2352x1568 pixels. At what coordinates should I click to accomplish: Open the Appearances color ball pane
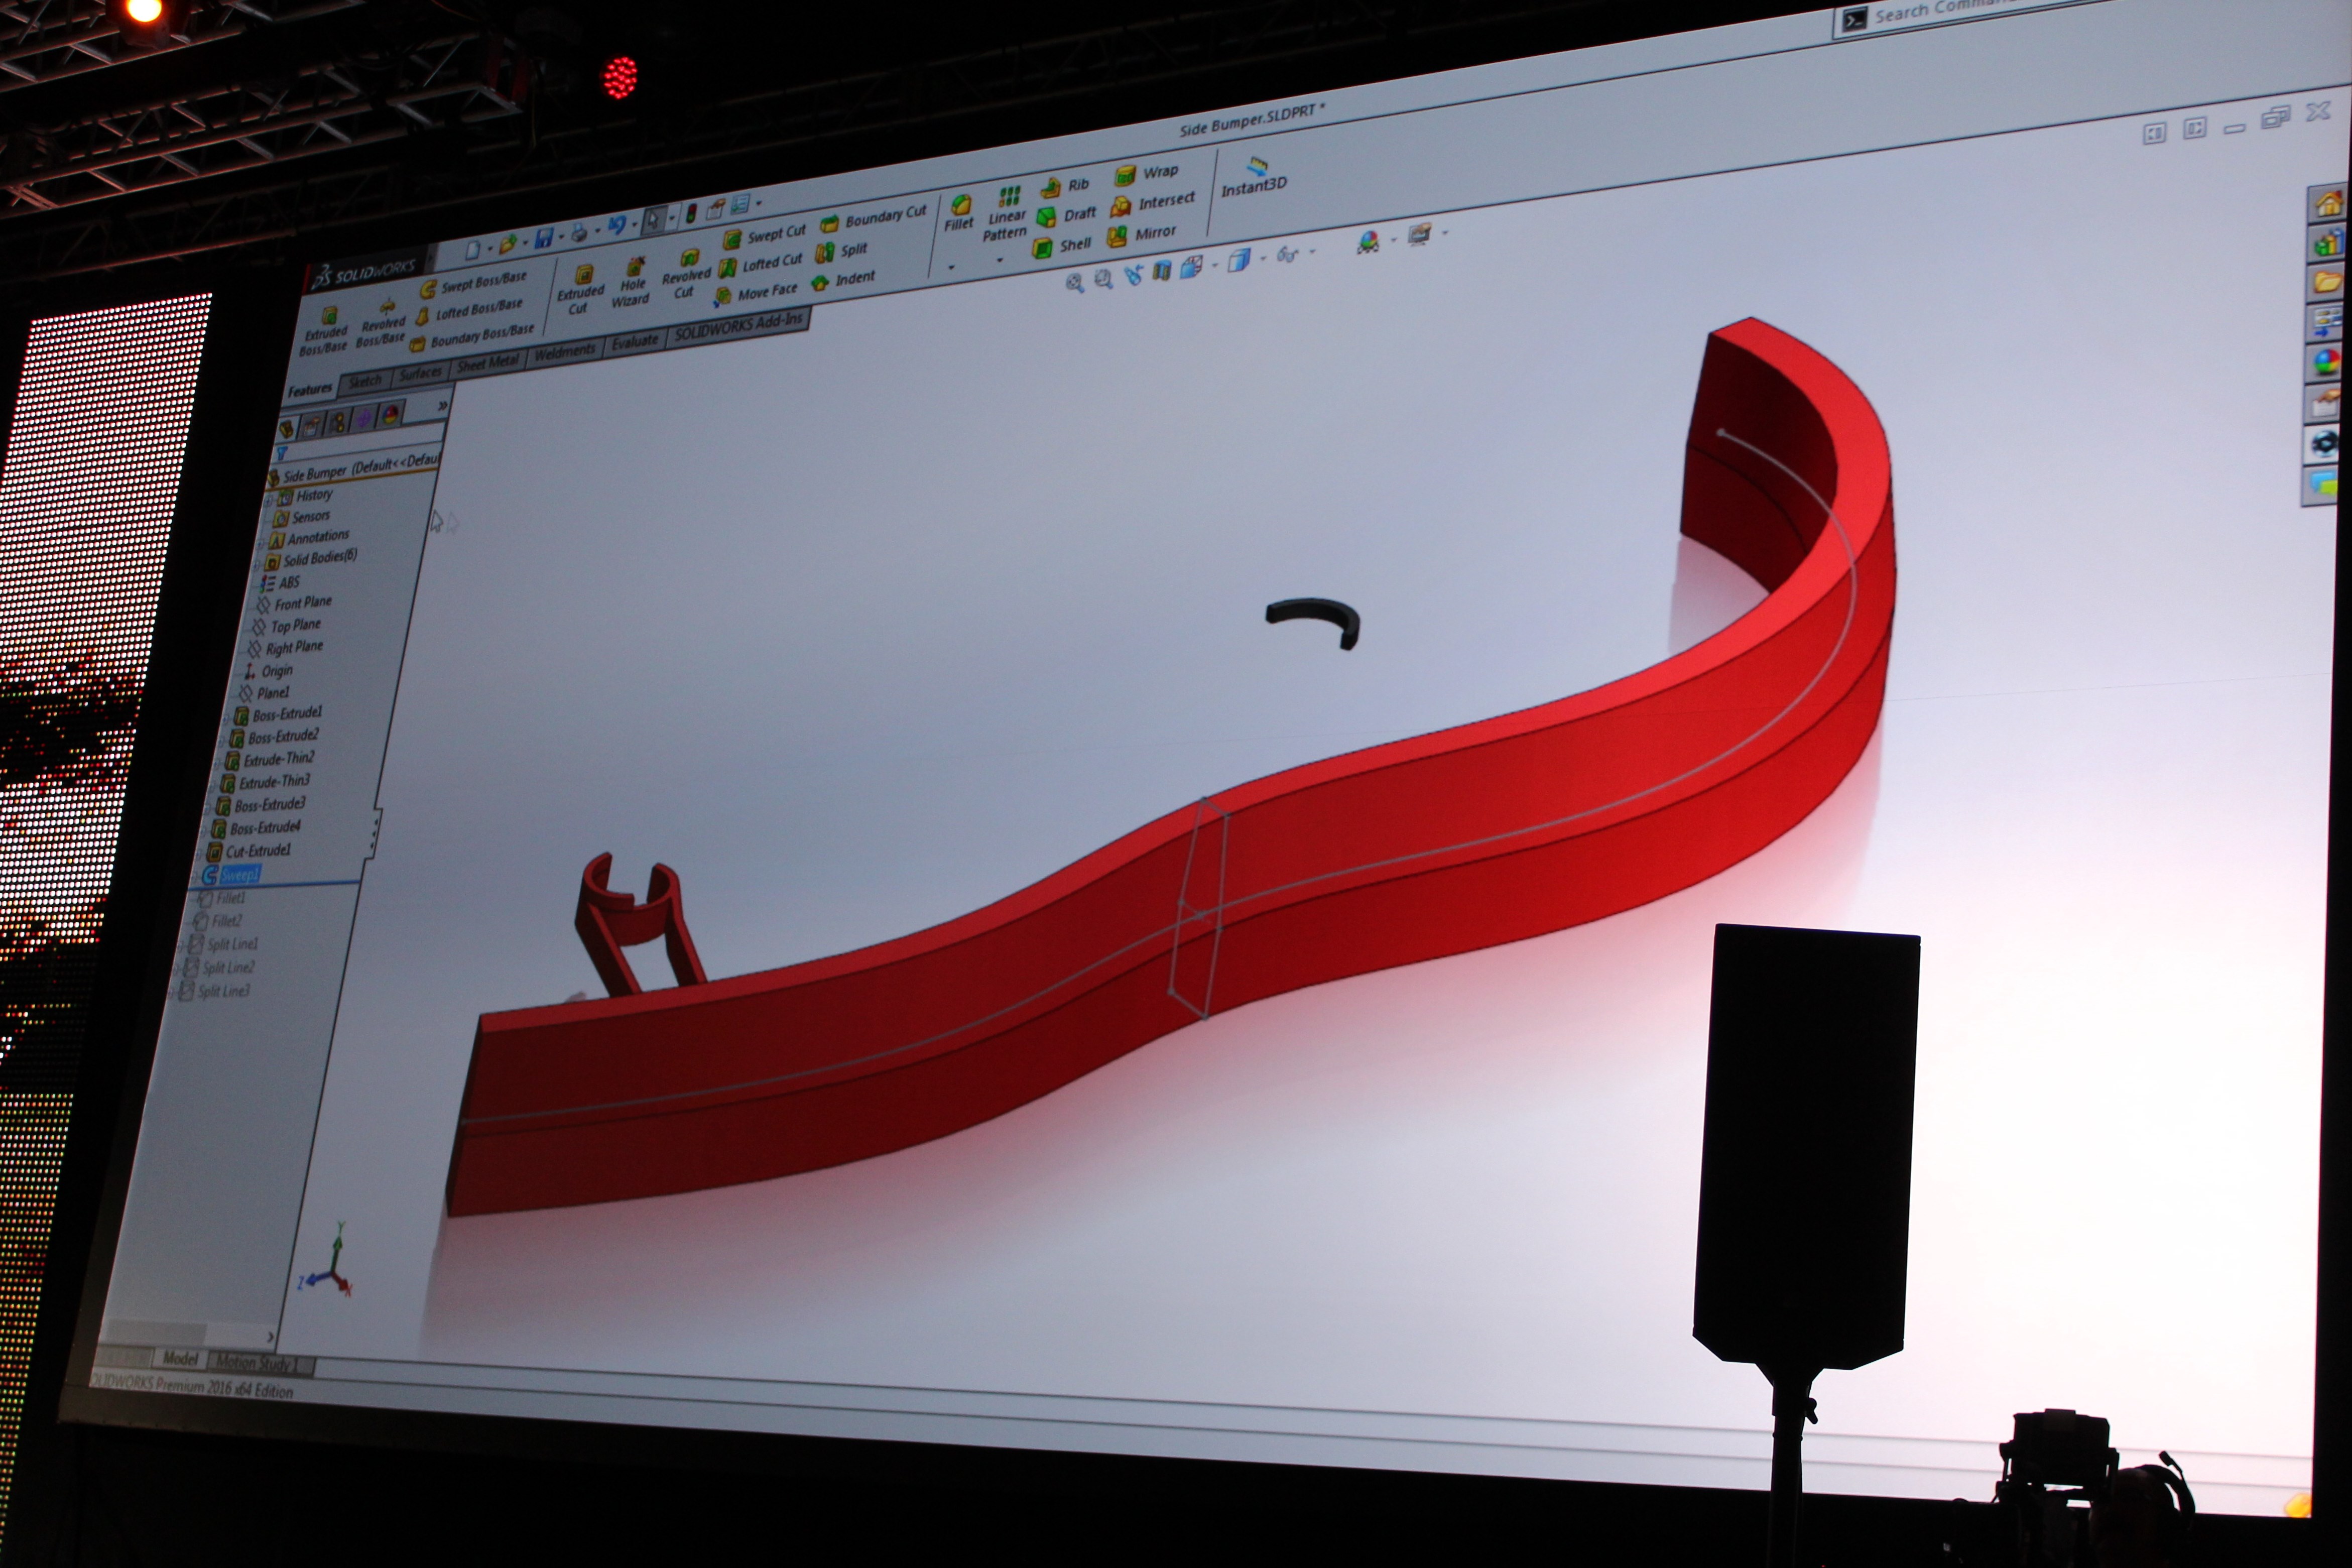point(2327,363)
